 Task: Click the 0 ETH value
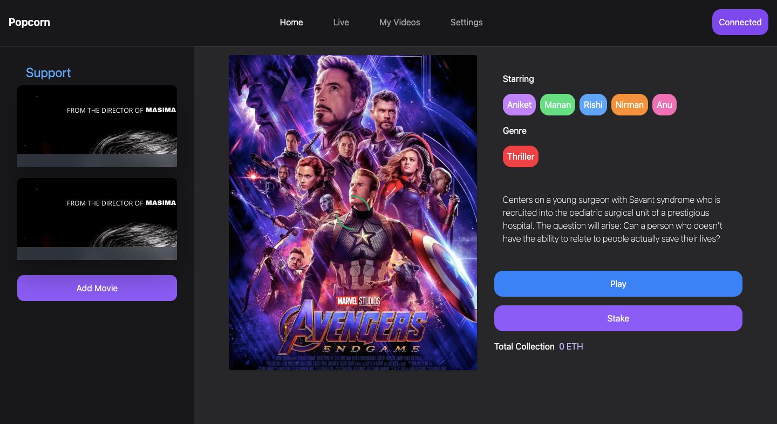tap(571, 346)
